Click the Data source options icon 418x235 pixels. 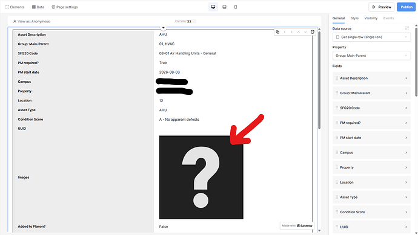407,28
